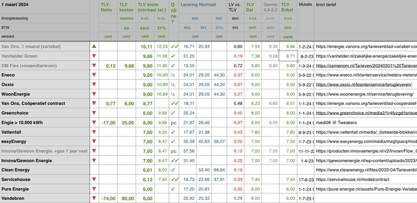Select the 'Gemm 4,8-2,2' column header

(x=270, y=7)
